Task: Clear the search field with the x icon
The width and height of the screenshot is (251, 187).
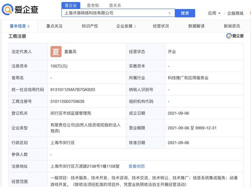Action: (x=170, y=13)
